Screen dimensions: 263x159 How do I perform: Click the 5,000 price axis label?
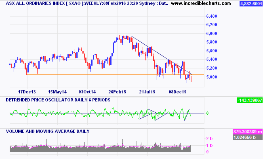pyautogui.click(x=212, y=77)
